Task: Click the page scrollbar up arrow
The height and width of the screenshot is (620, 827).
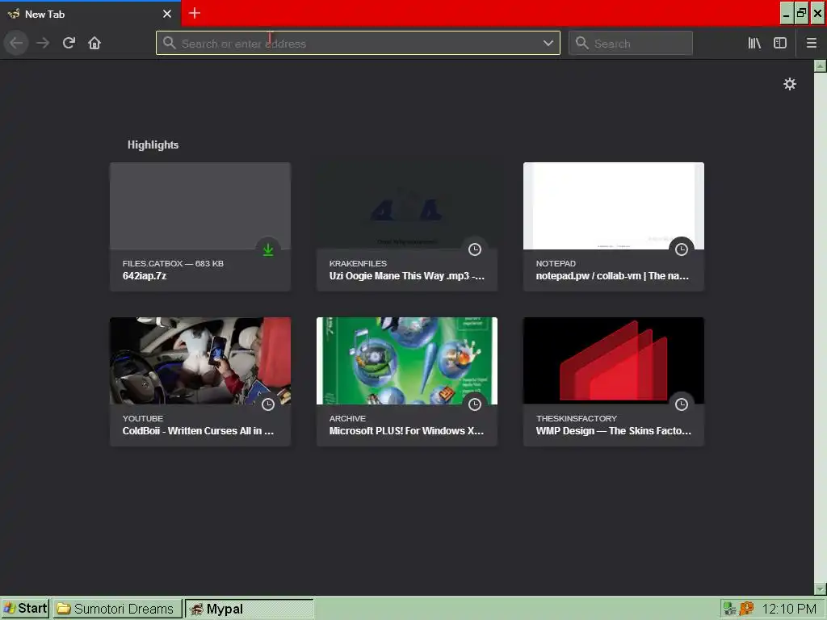Action: point(821,66)
